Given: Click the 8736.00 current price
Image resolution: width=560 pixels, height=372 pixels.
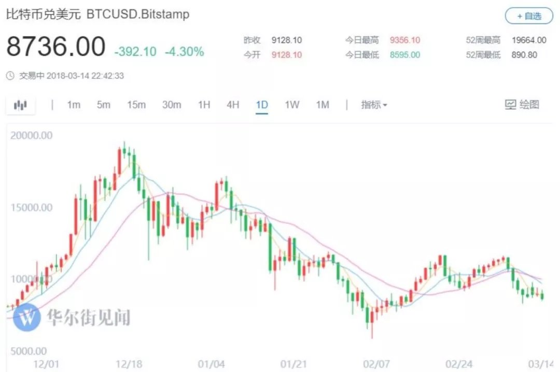Looking at the screenshot, I should tap(55, 47).
